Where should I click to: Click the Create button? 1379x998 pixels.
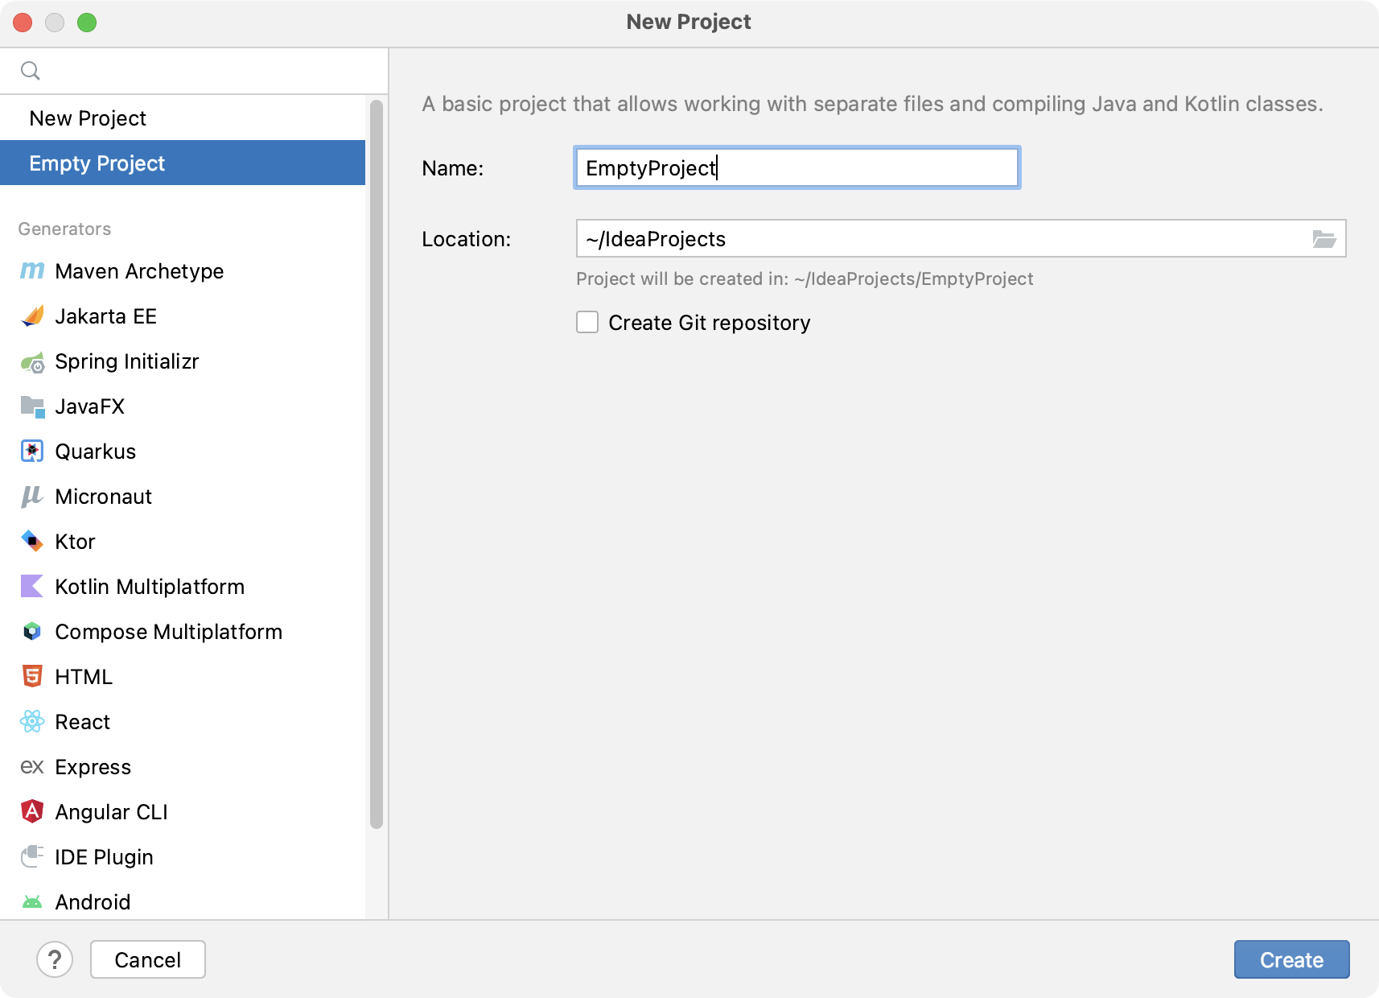tap(1291, 959)
